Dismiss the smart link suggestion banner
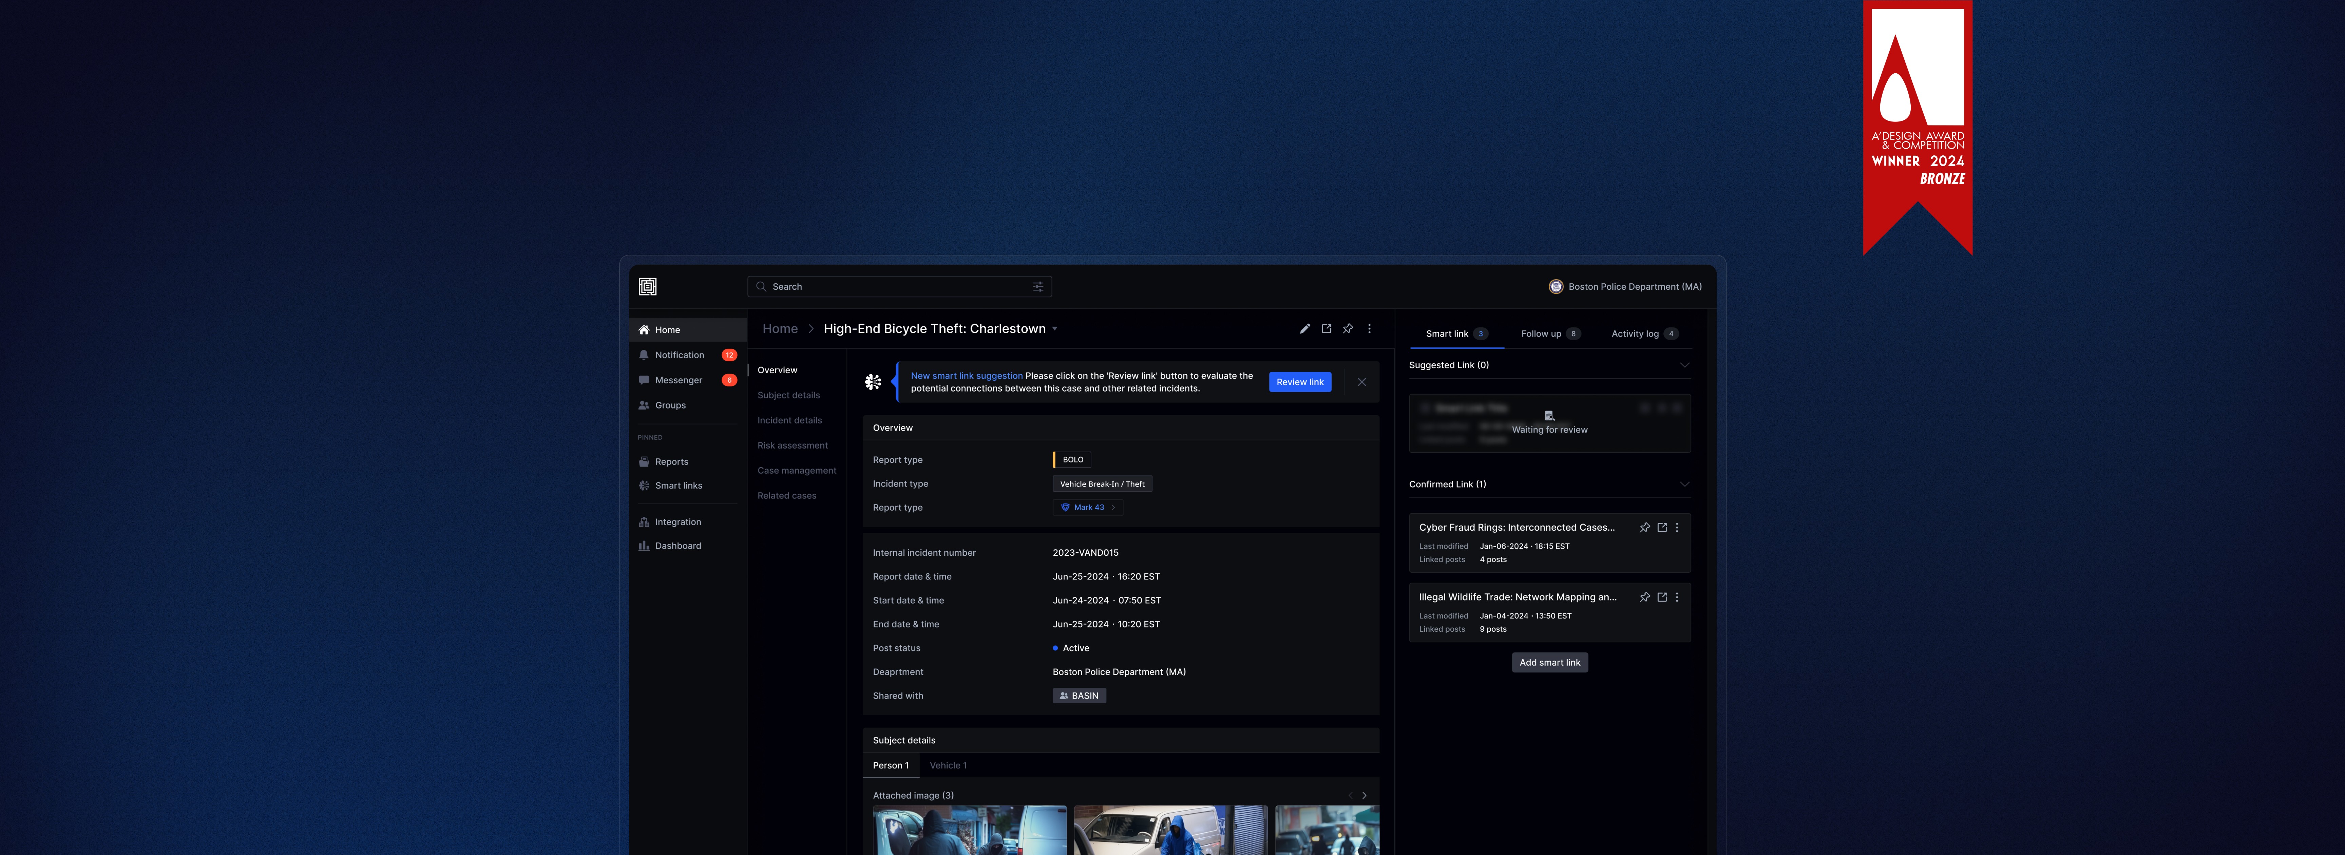The image size is (2345, 855). [x=1362, y=382]
